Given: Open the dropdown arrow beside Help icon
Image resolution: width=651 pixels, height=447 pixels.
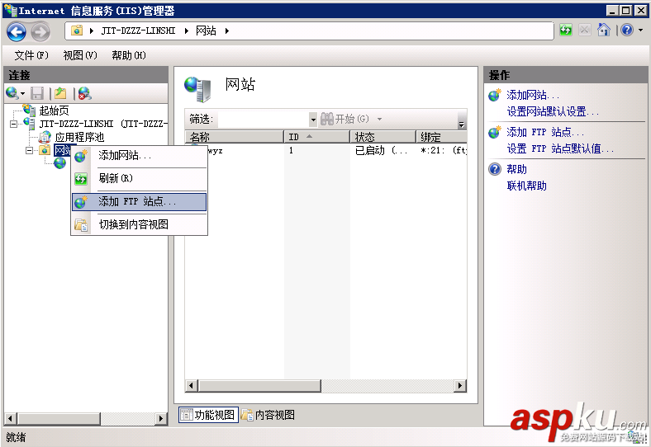Looking at the screenshot, I should (x=640, y=31).
